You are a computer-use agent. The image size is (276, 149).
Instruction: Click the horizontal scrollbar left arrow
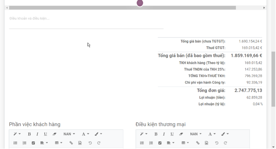pos(7,8)
